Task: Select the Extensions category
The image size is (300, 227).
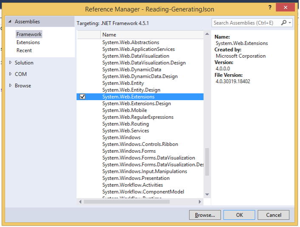Action: pyautogui.click(x=28, y=42)
